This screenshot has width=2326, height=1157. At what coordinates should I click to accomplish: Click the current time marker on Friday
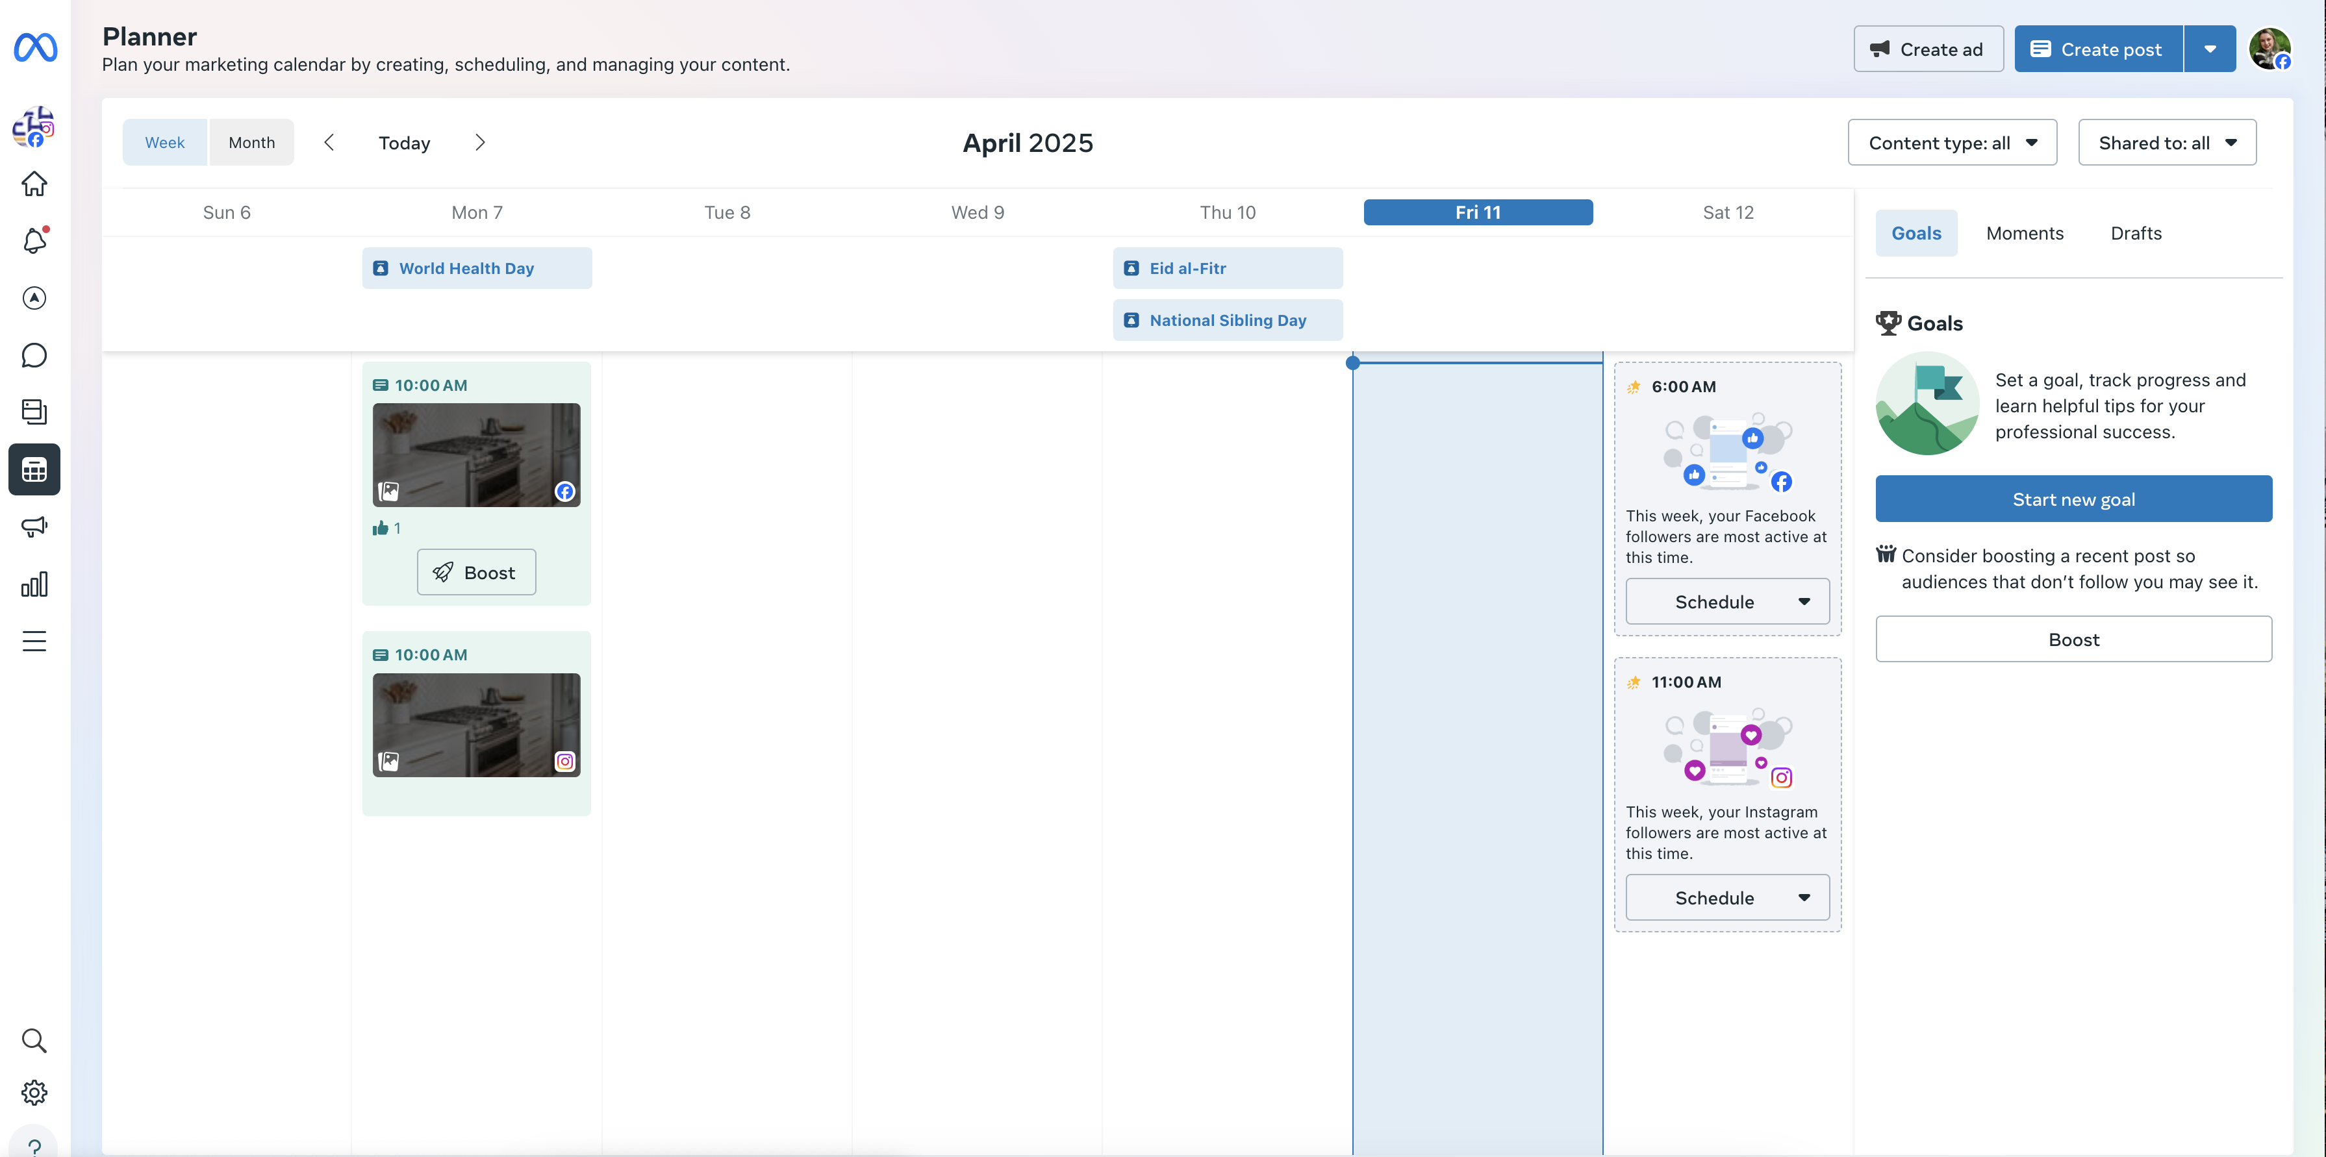tap(1352, 363)
